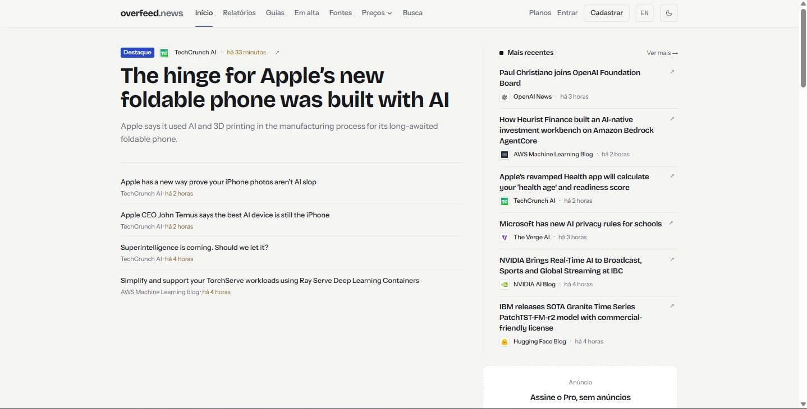This screenshot has width=807, height=409.
Task: Toggle dark mode with moon icon
Action: [x=669, y=13]
